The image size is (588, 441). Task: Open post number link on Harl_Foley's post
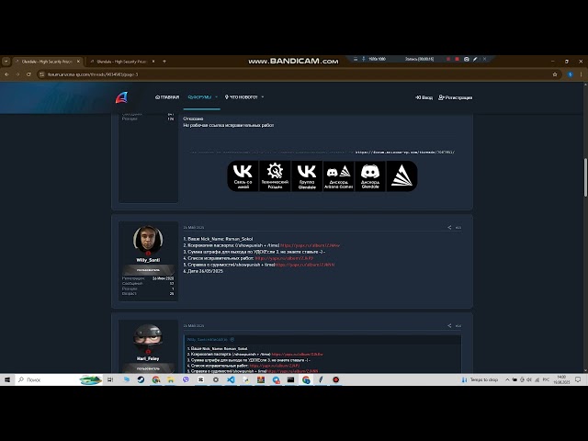point(458,326)
